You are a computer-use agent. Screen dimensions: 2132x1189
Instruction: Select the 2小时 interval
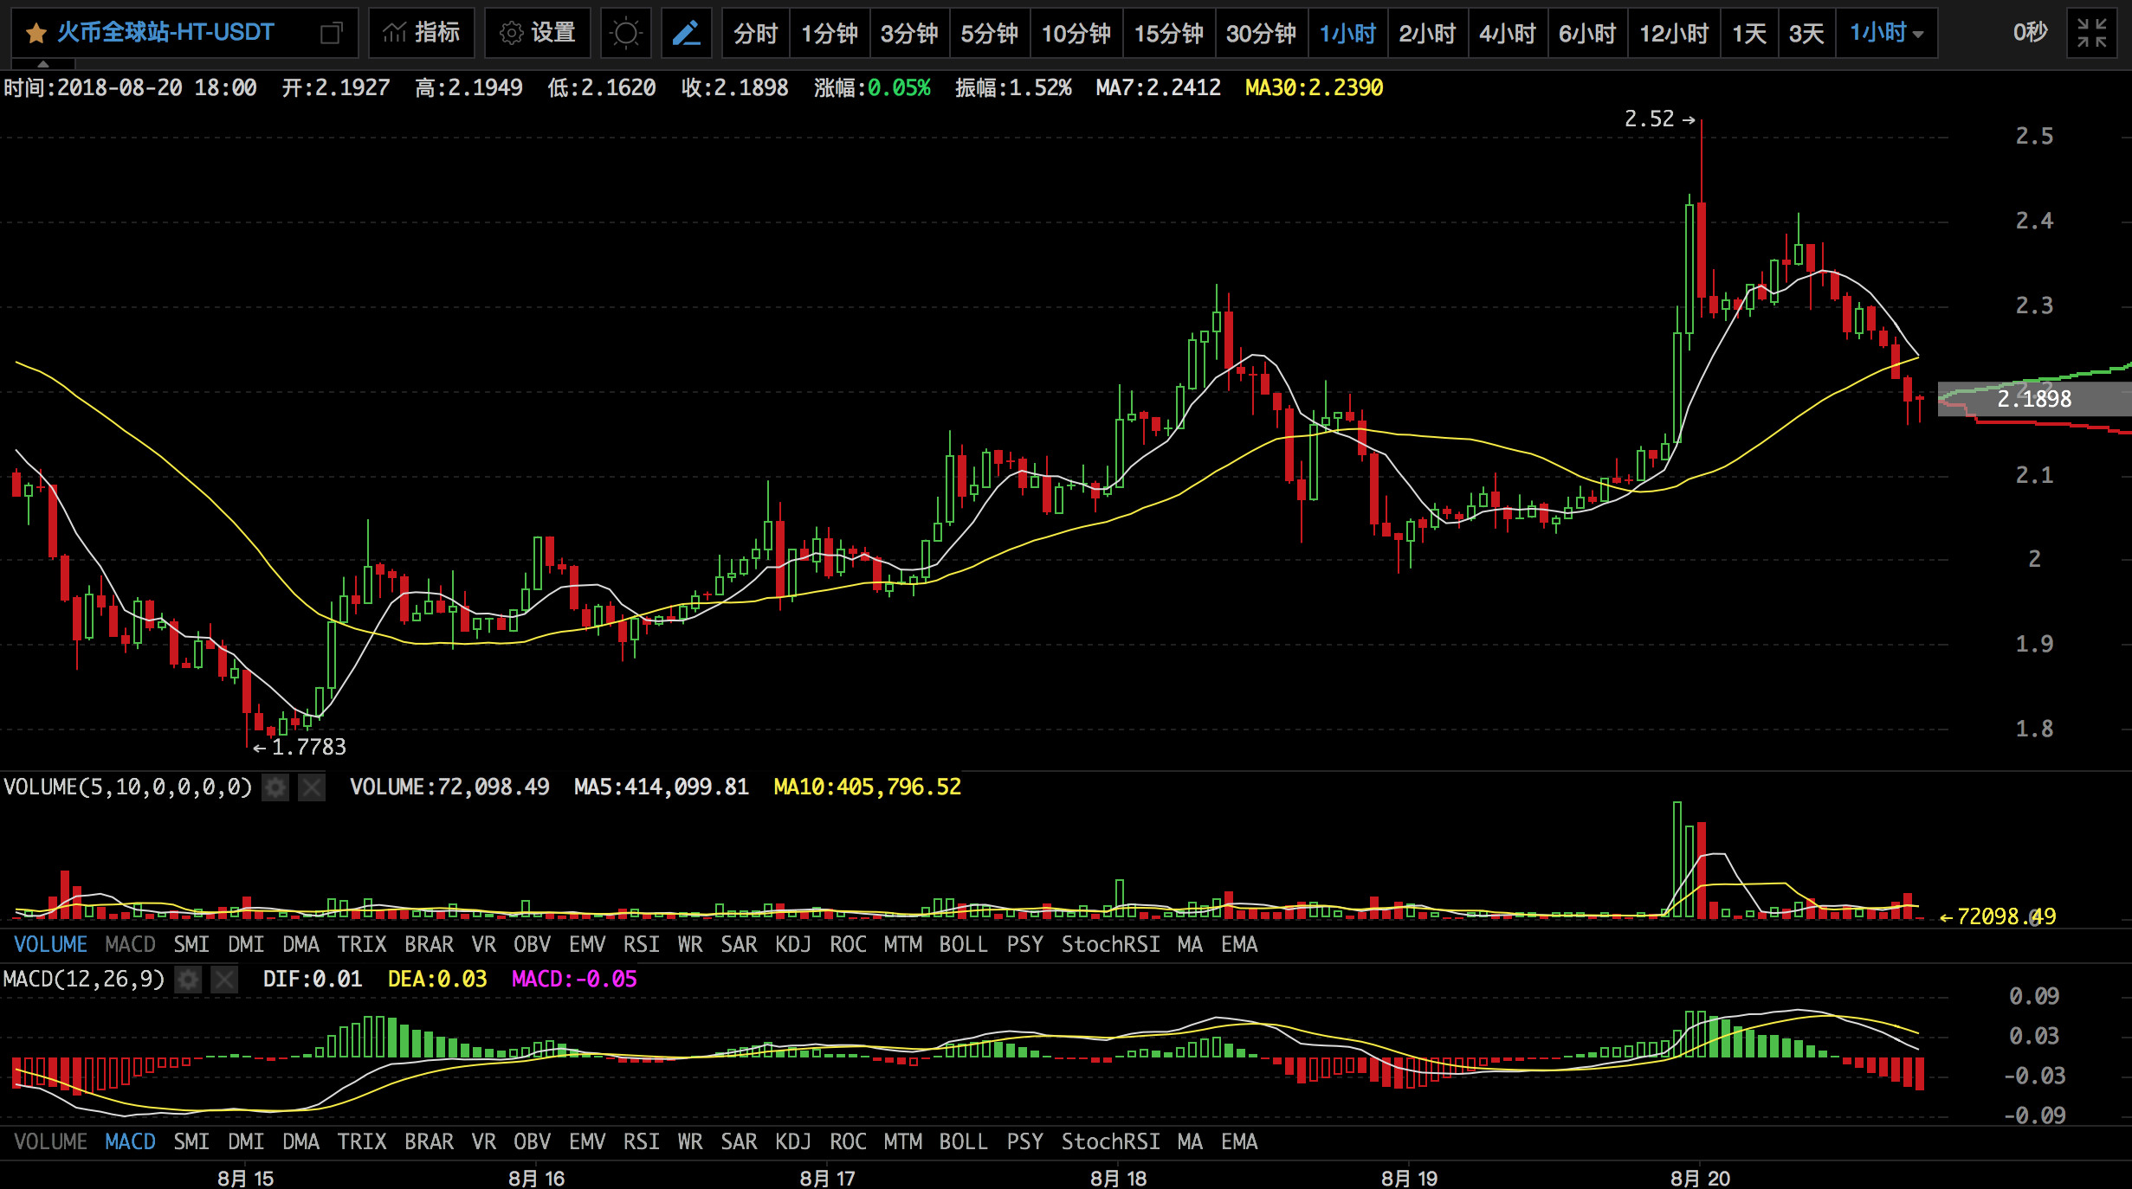[1428, 34]
